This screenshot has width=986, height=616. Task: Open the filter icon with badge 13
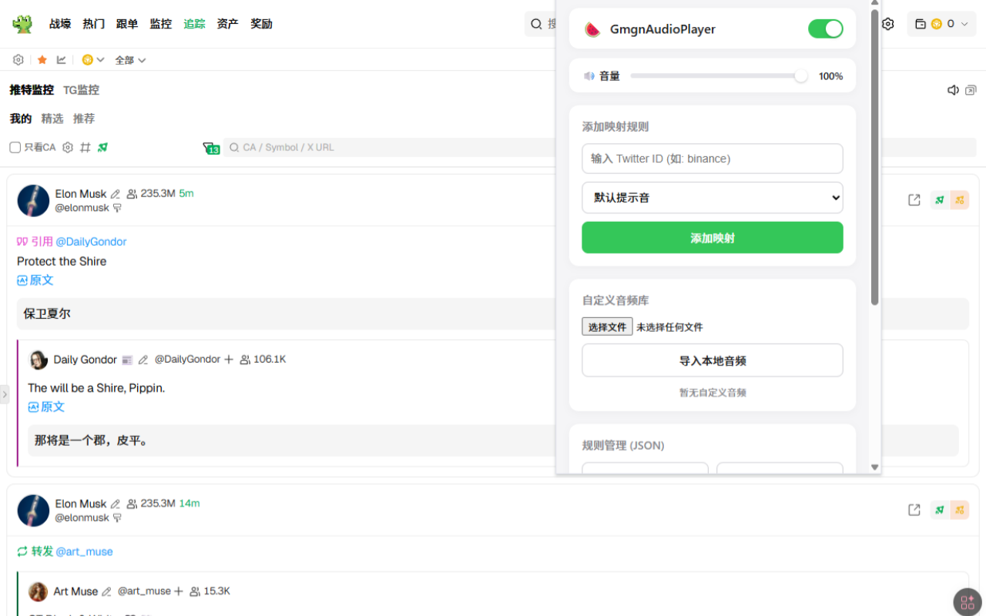tap(211, 148)
